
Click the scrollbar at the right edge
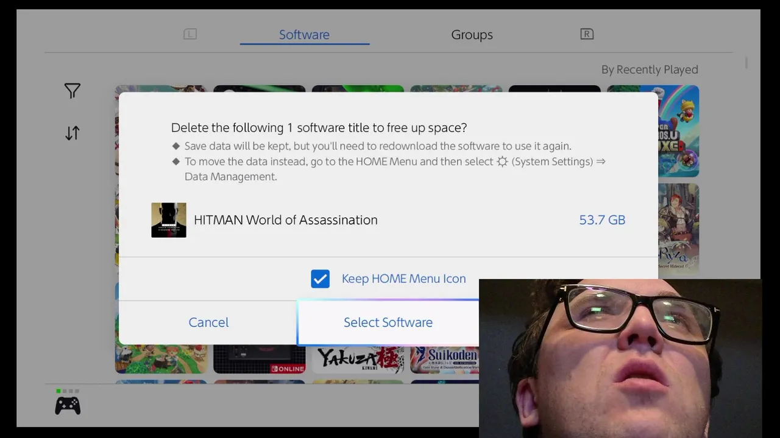click(x=746, y=63)
